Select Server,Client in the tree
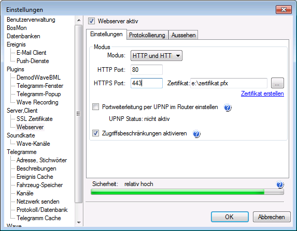This screenshot has height=231, width=297. [x=22, y=111]
